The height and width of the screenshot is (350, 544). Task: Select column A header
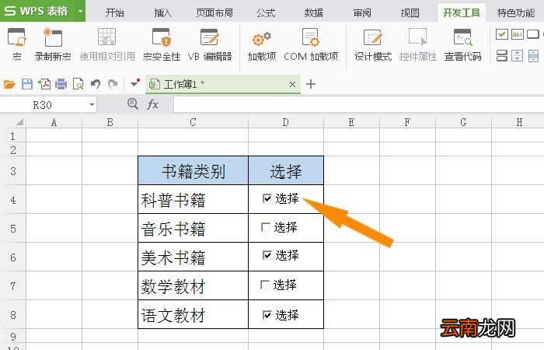pos(54,122)
